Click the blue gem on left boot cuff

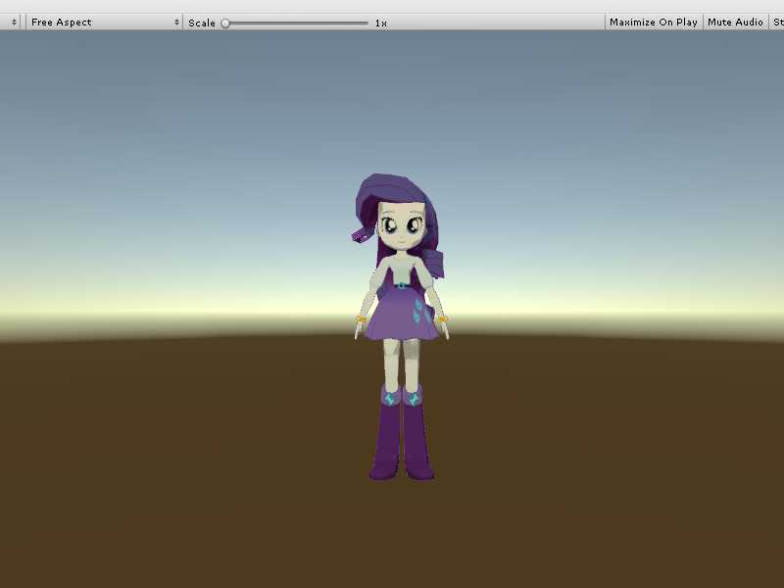[389, 398]
